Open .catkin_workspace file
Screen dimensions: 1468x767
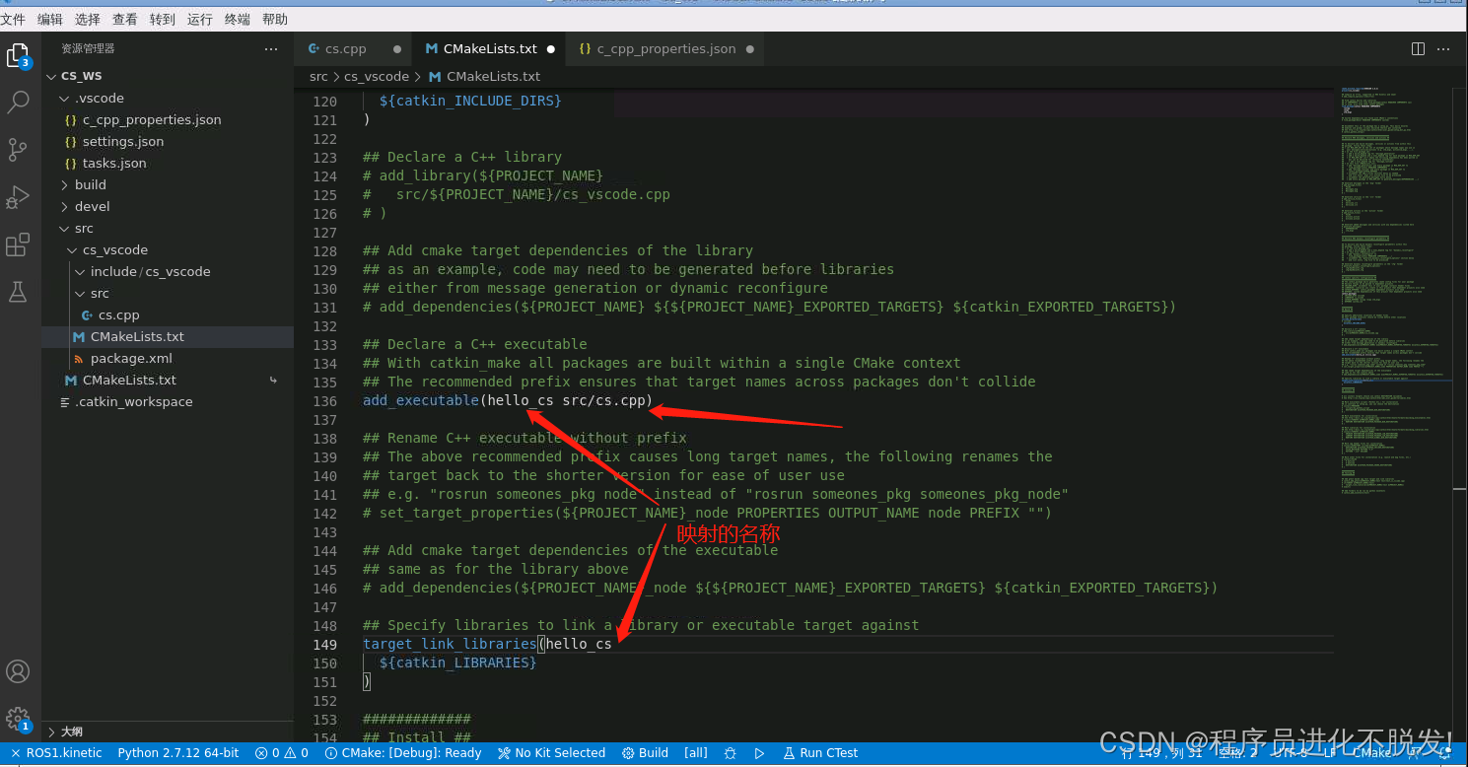(x=133, y=401)
